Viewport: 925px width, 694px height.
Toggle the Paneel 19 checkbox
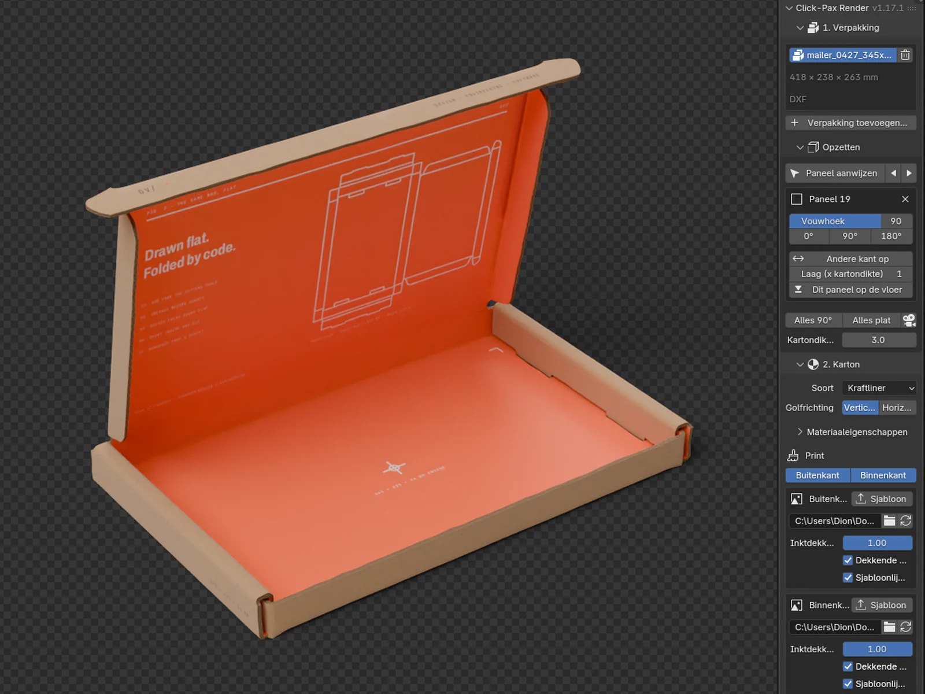coord(797,199)
